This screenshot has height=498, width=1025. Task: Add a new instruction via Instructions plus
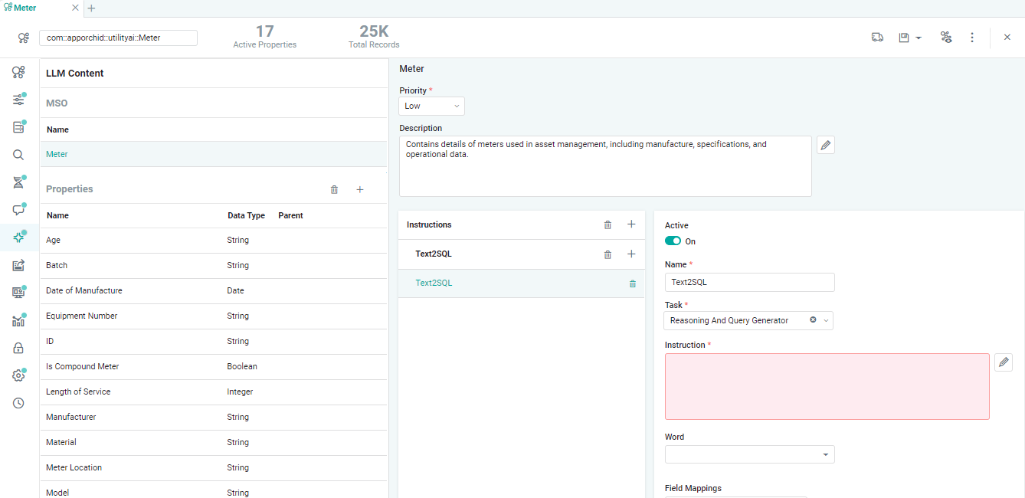click(631, 224)
